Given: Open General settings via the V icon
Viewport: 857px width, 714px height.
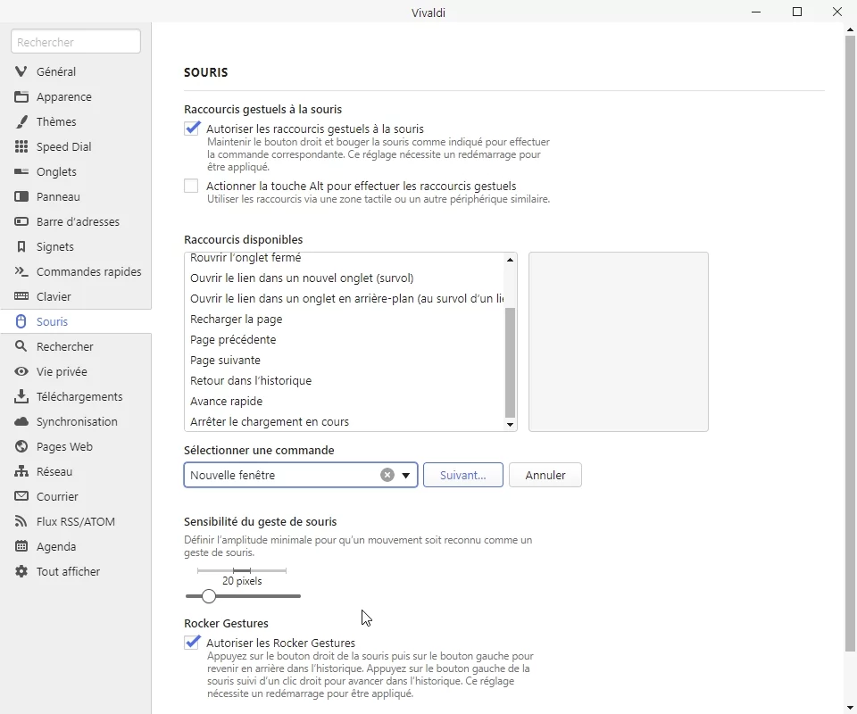Looking at the screenshot, I should click(21, 71).
